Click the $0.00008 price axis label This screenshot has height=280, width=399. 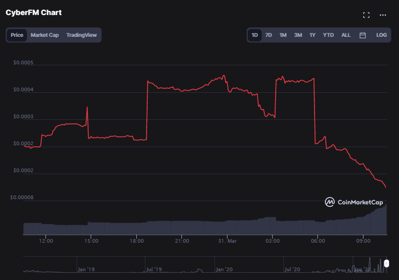(x=22, y=198)
